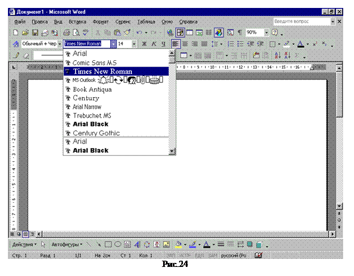Screen dimensions: 354x276
Task: Print the document using printer icon
Action: click(x=66, y=33)
